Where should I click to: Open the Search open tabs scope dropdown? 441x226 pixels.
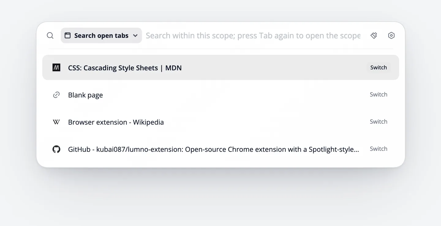click(x=101, y=35)
